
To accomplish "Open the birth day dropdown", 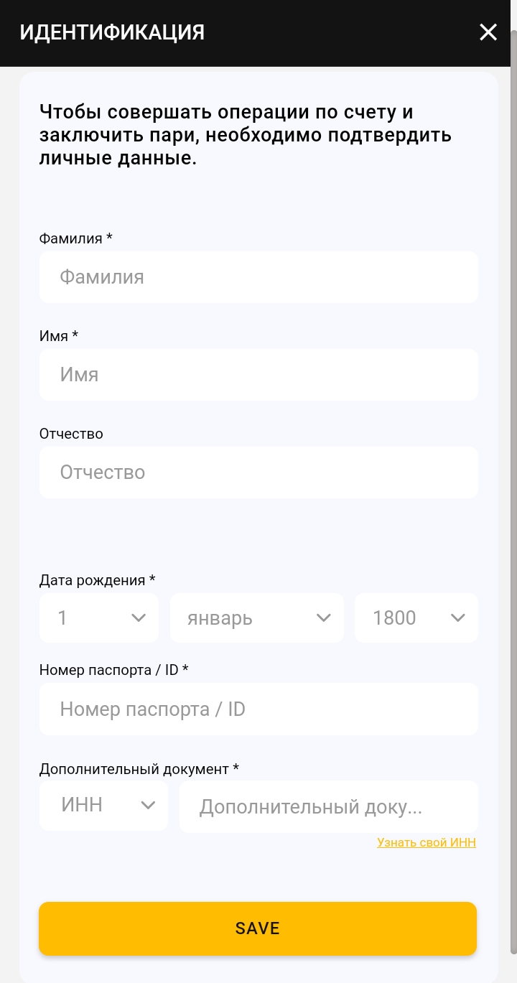I will point(98,618).
